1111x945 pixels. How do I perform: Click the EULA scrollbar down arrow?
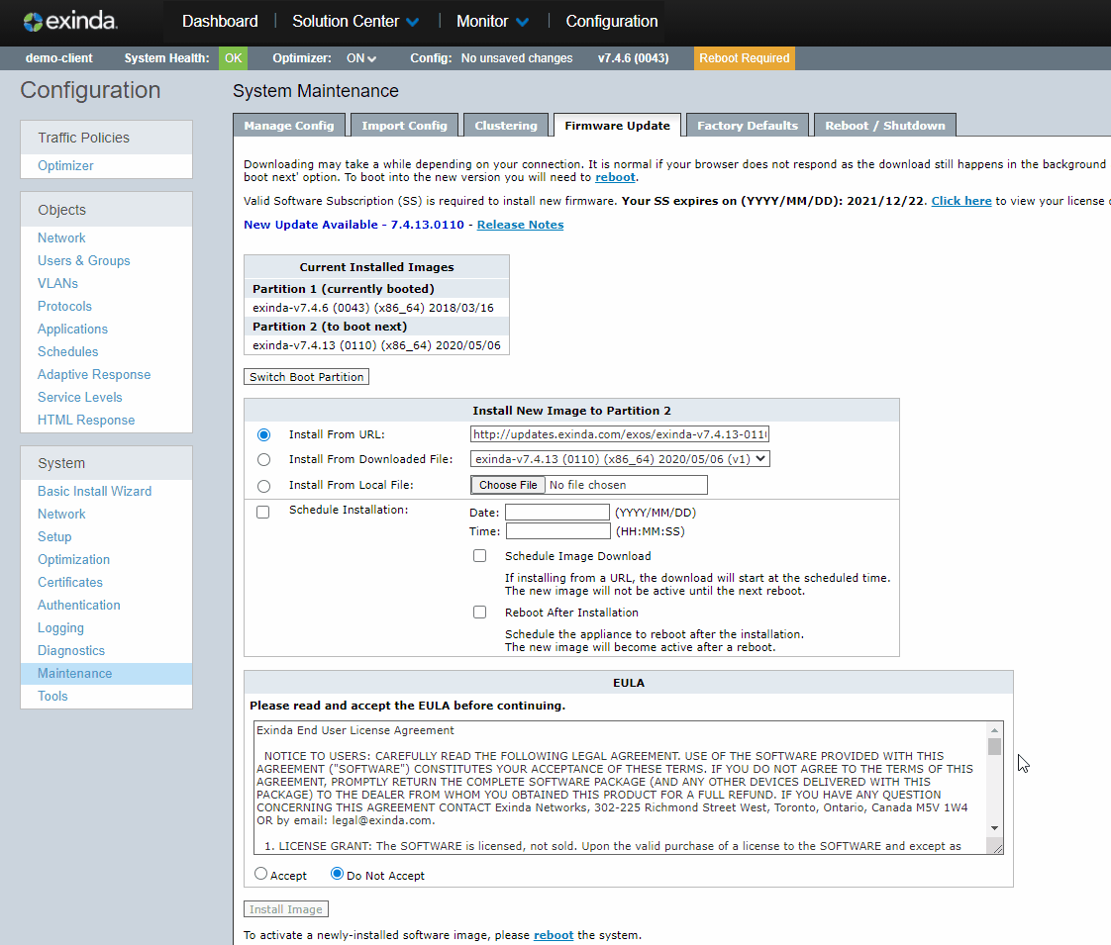(x=995, y=827)
